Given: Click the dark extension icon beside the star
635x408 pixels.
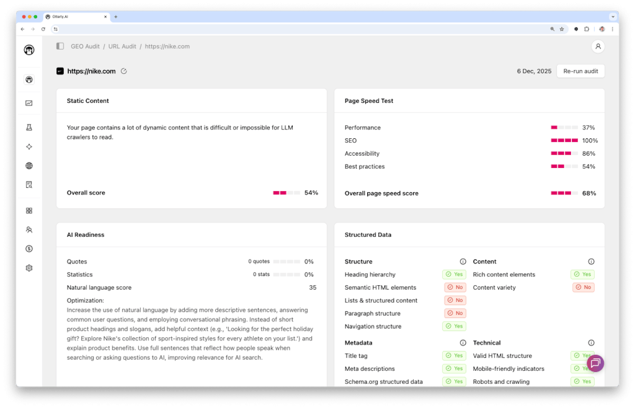Looking at the screenshot, I should point(576,29).
